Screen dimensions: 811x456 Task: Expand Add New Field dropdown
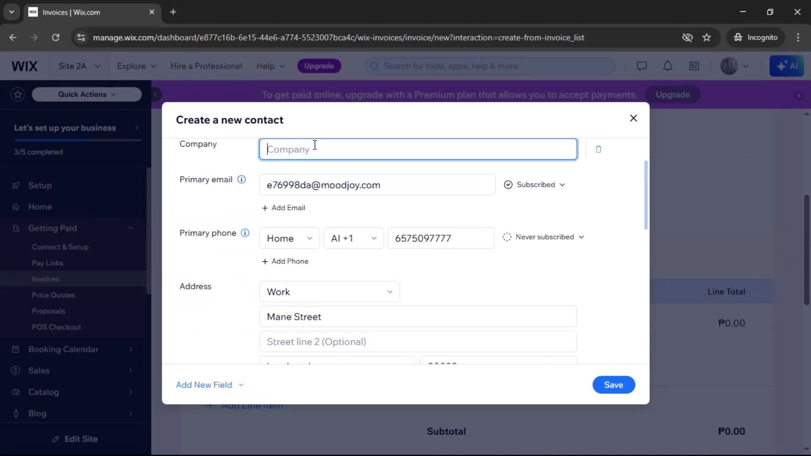click(210, 385)
